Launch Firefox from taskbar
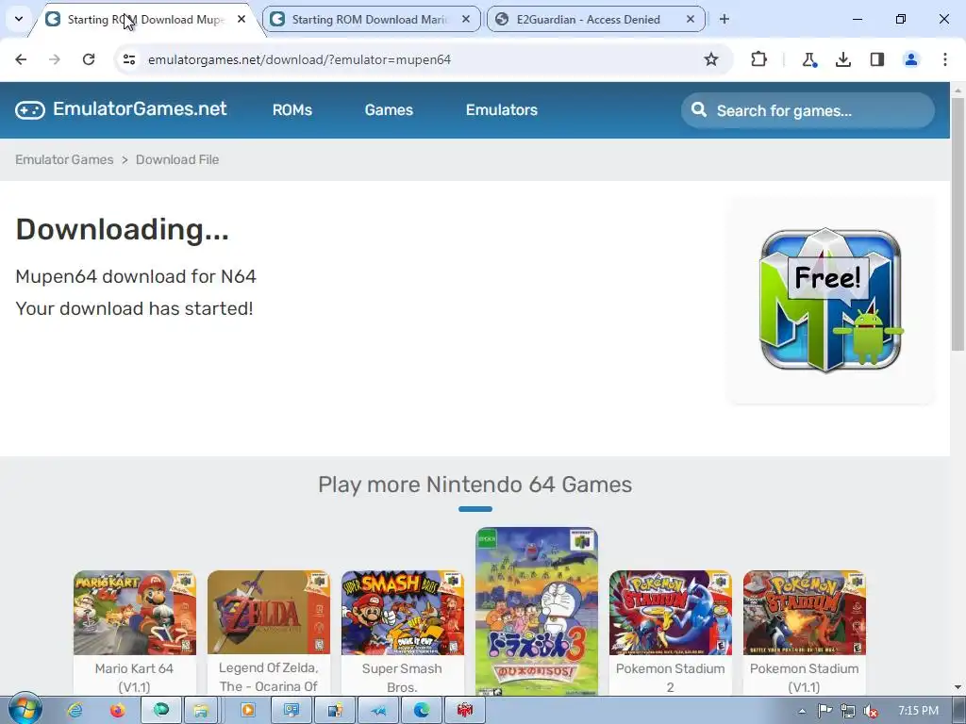This screenshot has height=724, width=966. click(117, 711)
